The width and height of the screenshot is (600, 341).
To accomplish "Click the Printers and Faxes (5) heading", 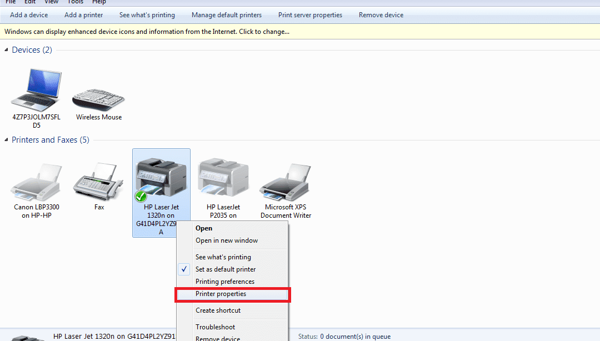I will (x=51, y=140).
